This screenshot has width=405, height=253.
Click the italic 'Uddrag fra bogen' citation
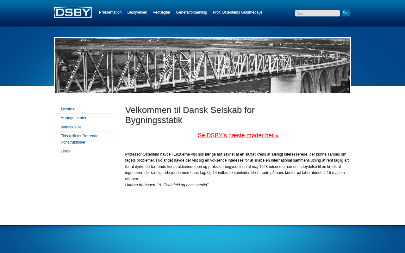(x=167, y=185)
